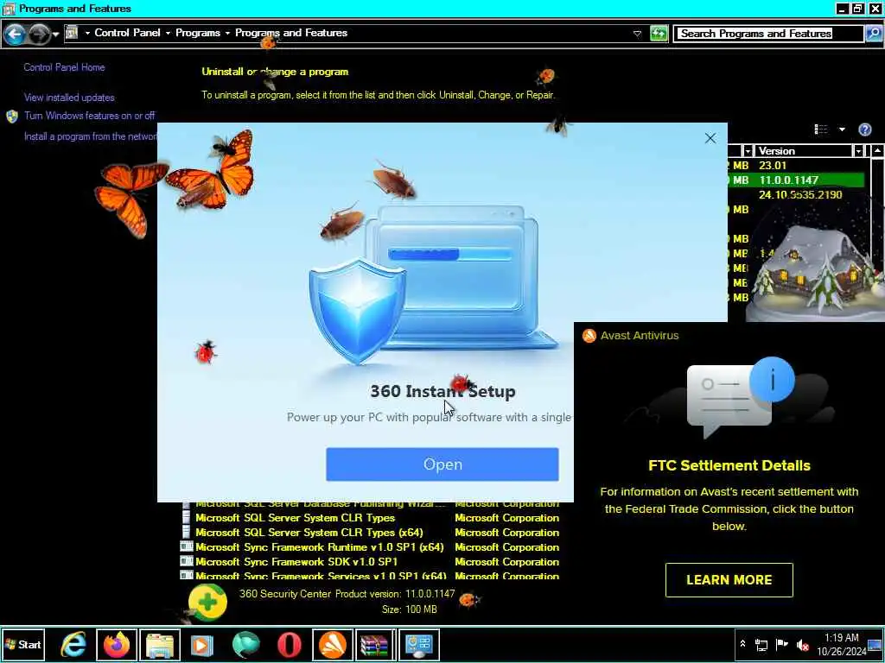Click the magnifier search icon
The height and width of the screenshot is (663, 885).
click(873, 34)
